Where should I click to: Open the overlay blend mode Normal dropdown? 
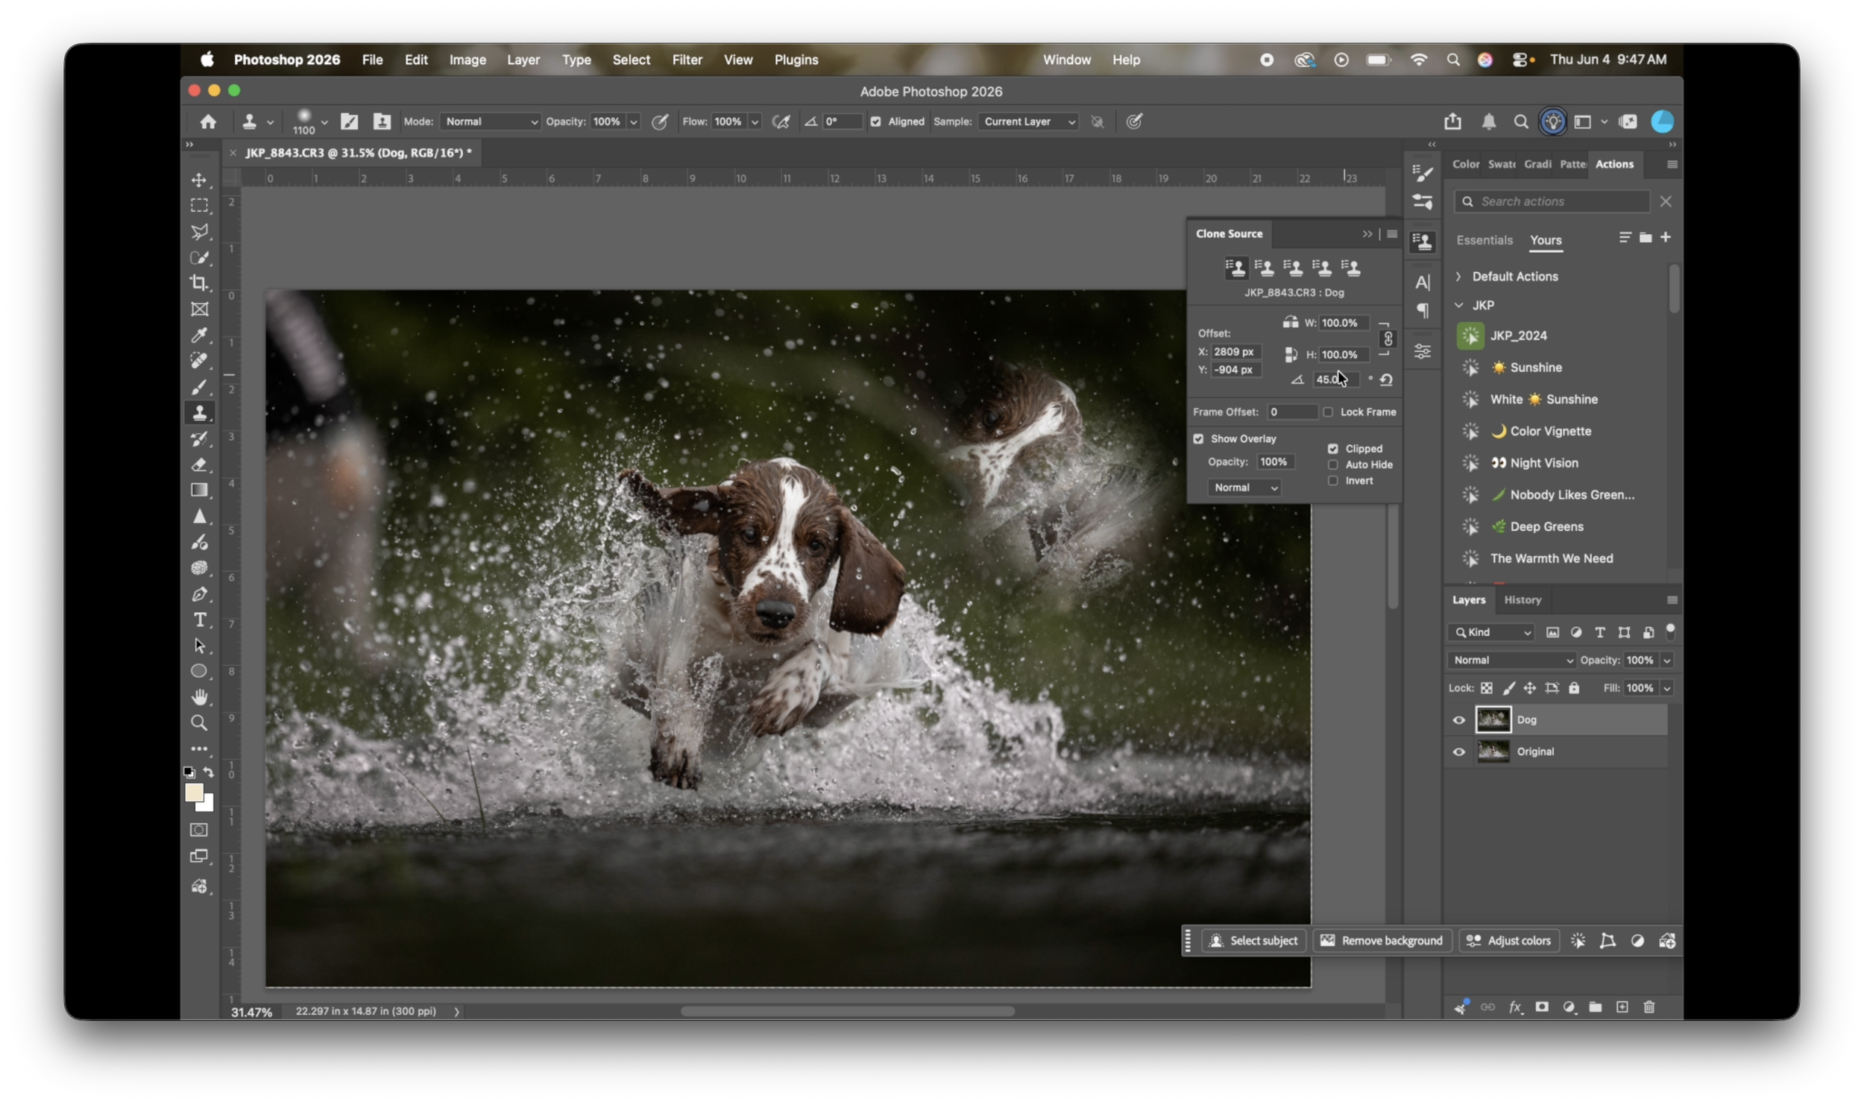[x=1244, y=488]
